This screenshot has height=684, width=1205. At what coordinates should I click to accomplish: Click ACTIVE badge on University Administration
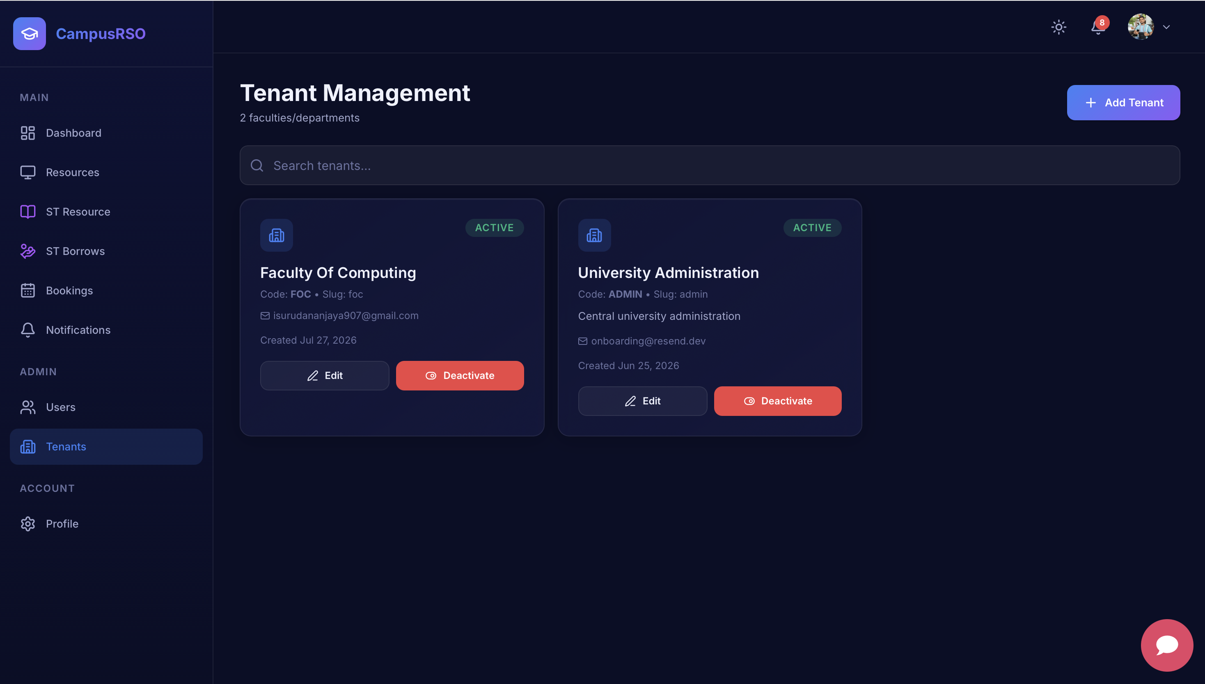click(812, 228)
